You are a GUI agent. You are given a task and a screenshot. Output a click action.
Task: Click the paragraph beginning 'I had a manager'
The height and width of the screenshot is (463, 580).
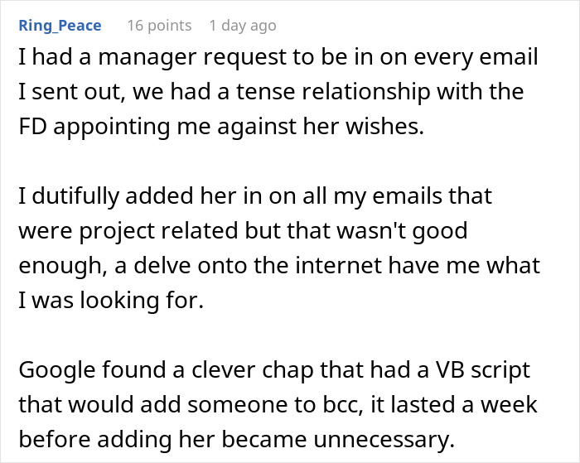[x=278, y=91]
